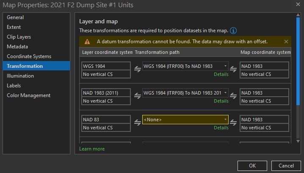
Task: Click the vertical scrollbar down arrow
Action: tap(297, 141)
